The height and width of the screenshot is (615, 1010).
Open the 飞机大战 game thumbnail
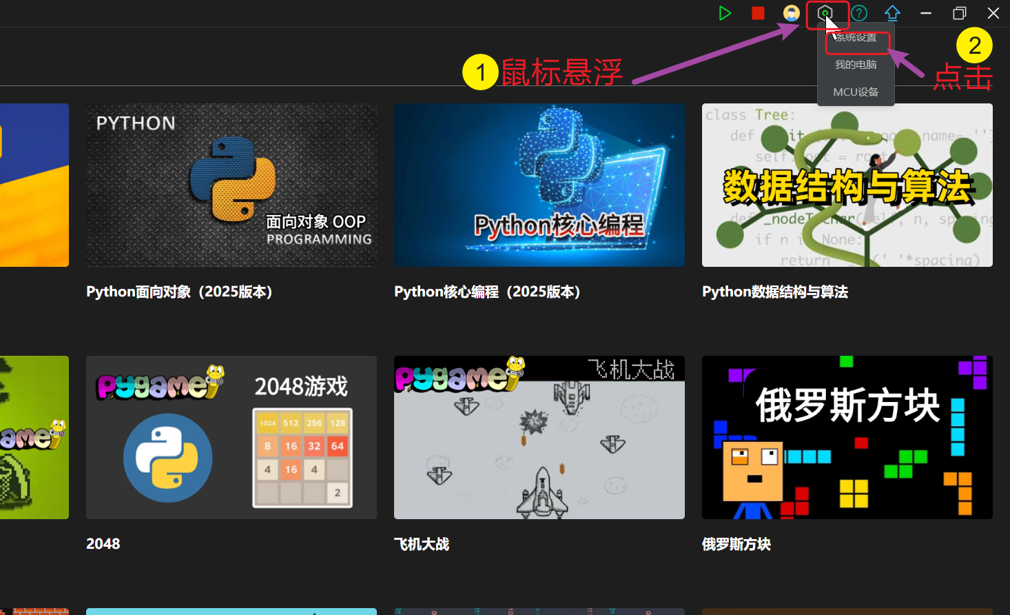click(x=539, y=437)
